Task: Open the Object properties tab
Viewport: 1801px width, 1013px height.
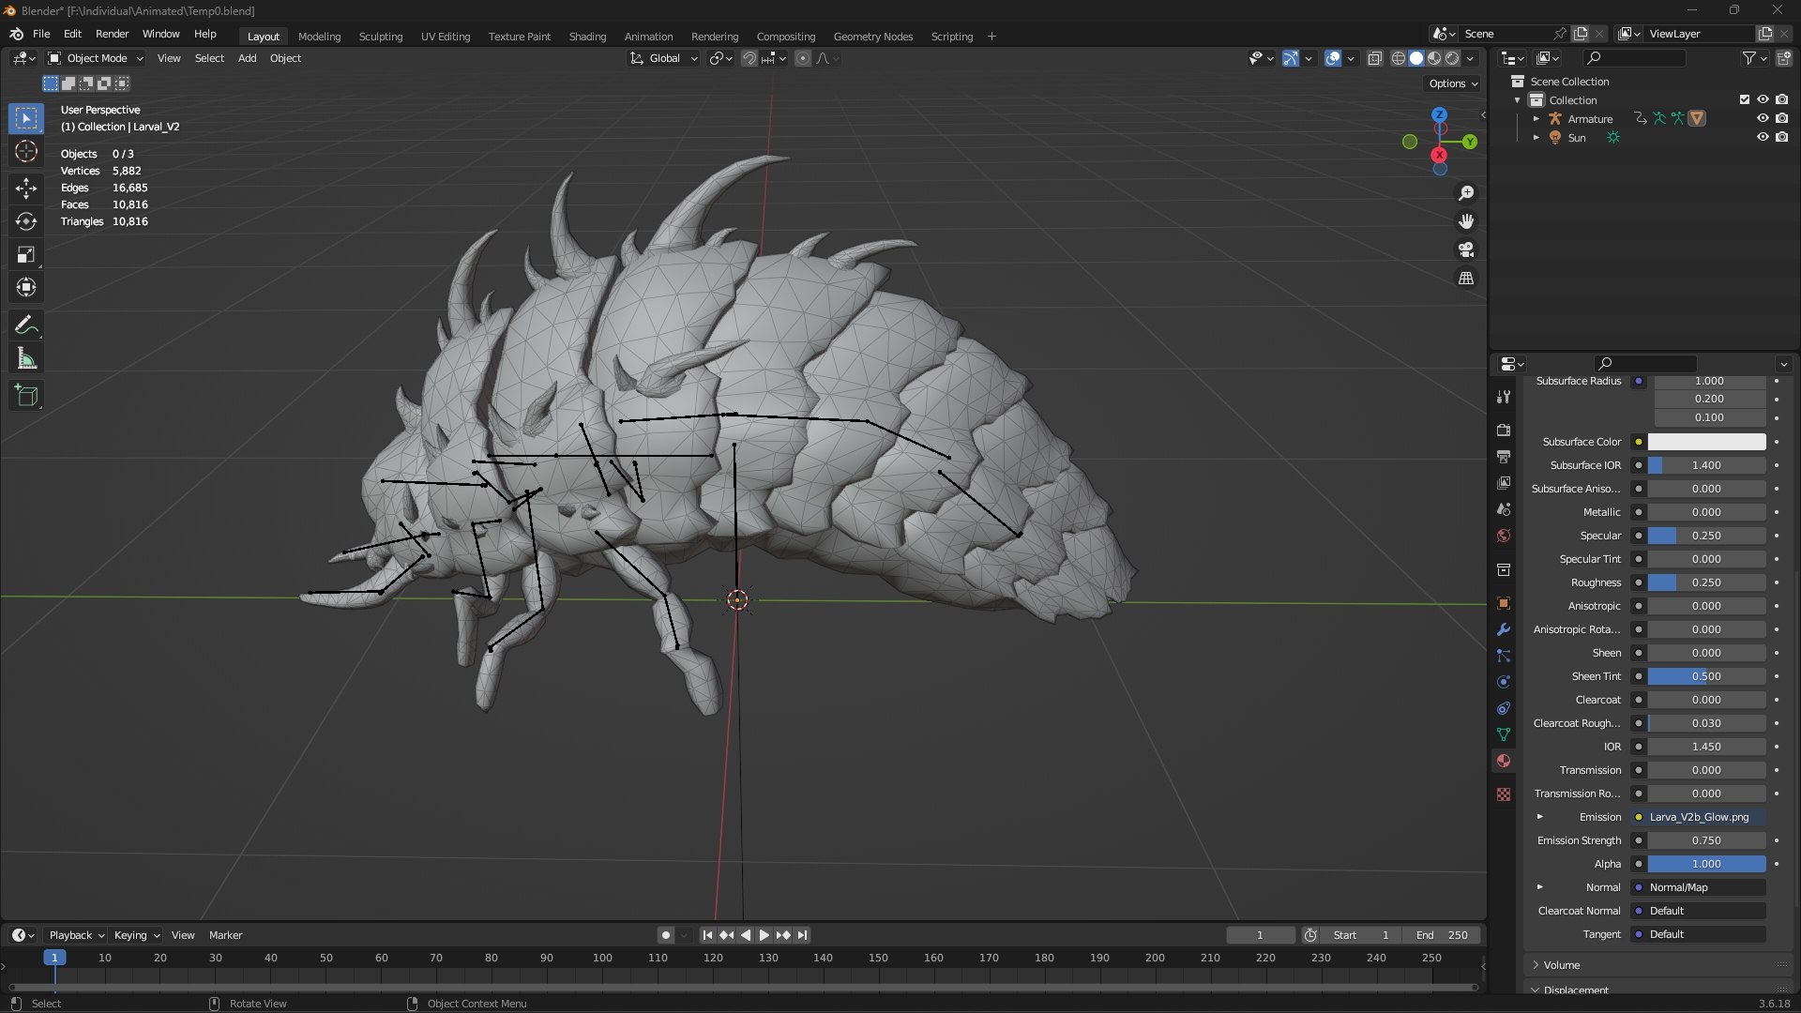Action: [1504, 603]
